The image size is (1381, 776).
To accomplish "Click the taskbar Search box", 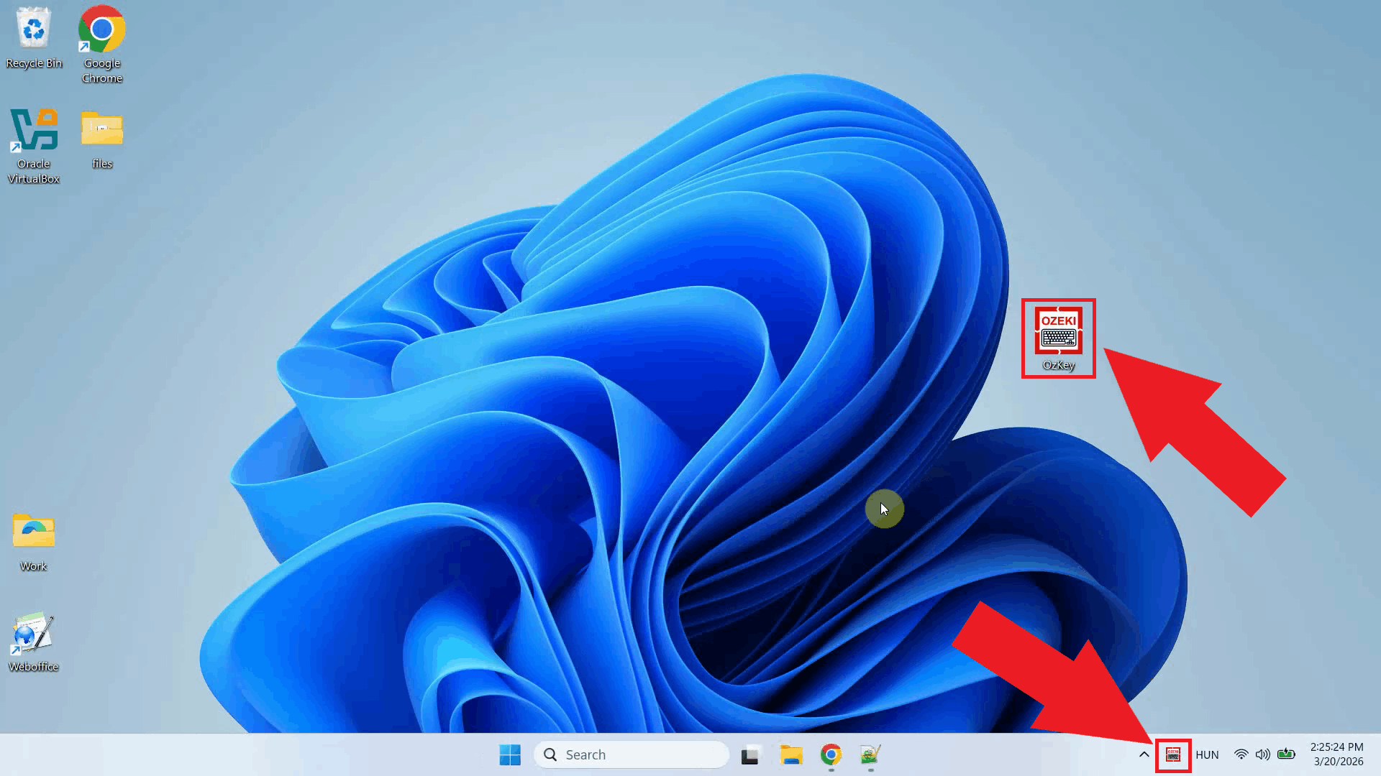I will pyautogui.click(x=632, y=755).
